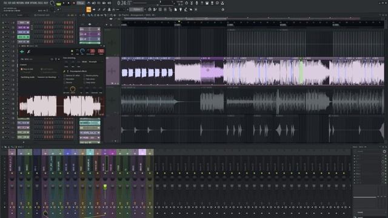Enable the Reverse checkbox

pyautogui.click(x=68, y=82)
